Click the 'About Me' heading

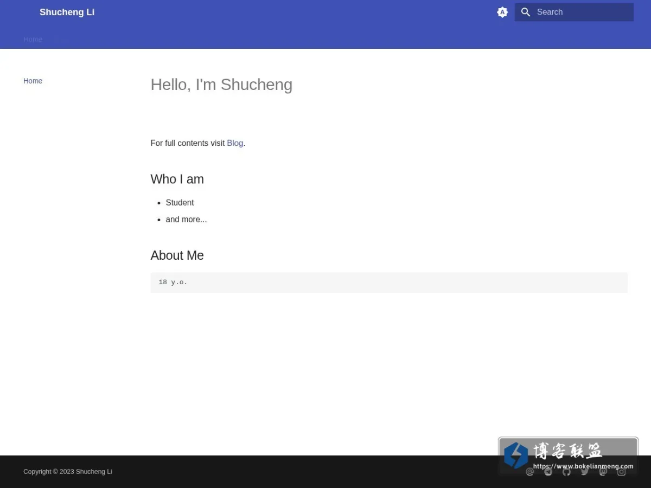click(177, 255)
